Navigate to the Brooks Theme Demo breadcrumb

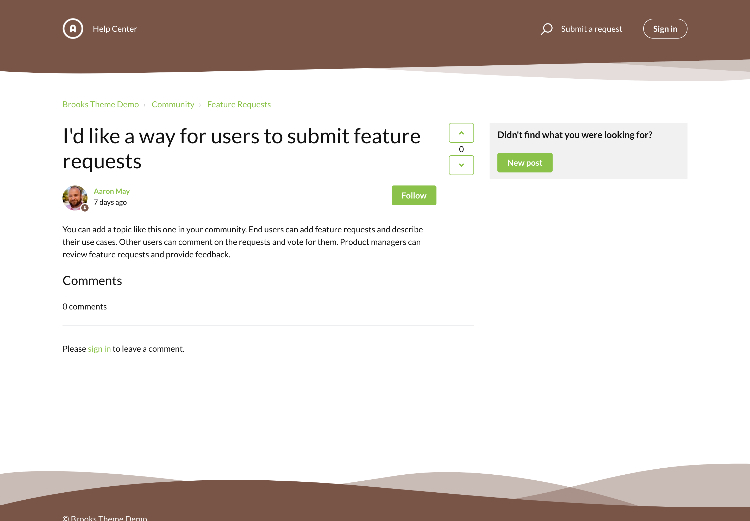pyautogui.click(x=101, y=104)
